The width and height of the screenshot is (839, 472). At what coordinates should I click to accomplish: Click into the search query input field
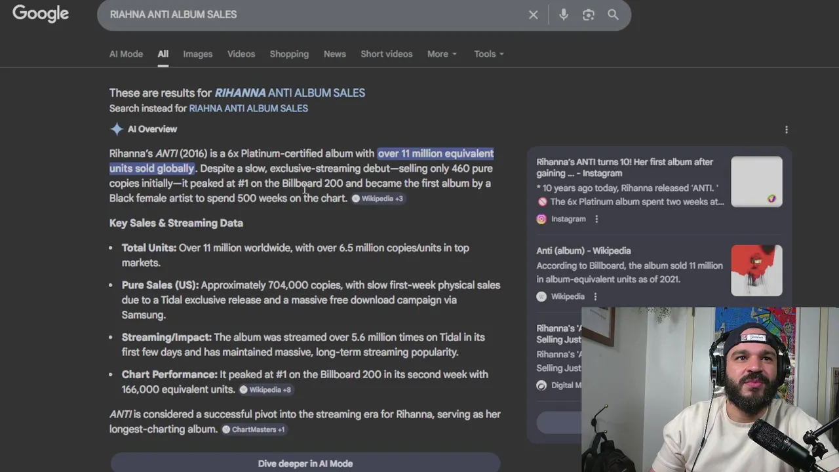[315, 14]
